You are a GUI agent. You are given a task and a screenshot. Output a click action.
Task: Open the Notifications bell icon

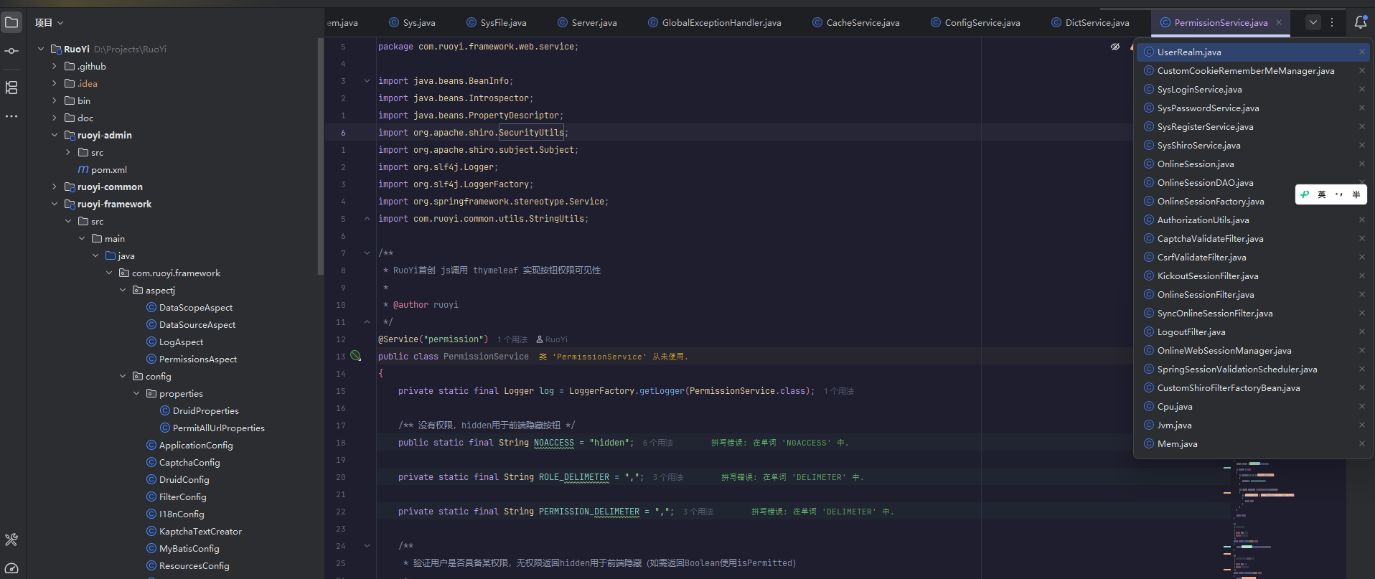pyautogui.click(x=1360, y=22)
